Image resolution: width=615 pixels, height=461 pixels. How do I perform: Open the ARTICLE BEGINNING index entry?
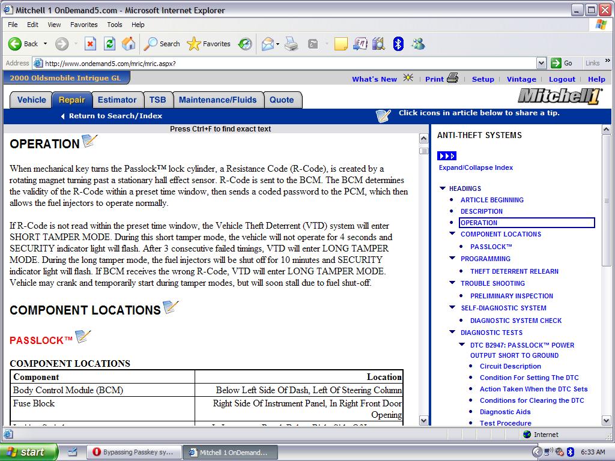[492, 200]
